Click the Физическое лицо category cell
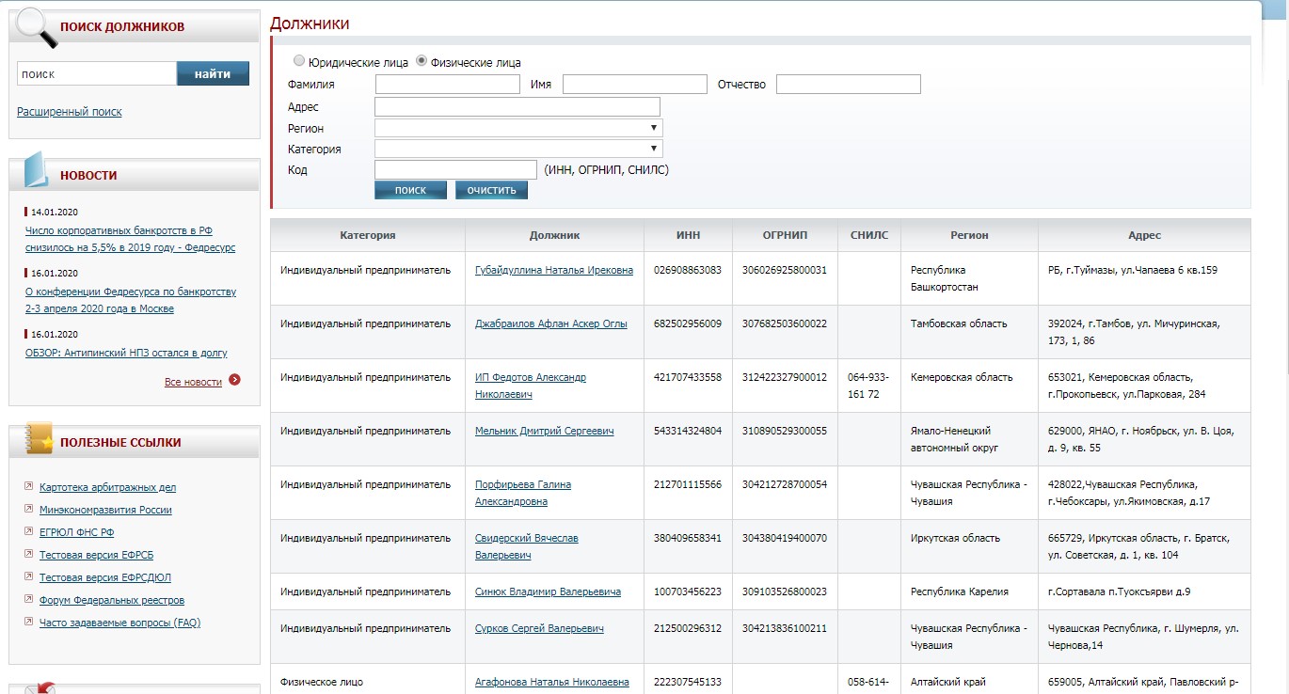The height and width of the screenshot is (694, 1289). coord(322,682)
